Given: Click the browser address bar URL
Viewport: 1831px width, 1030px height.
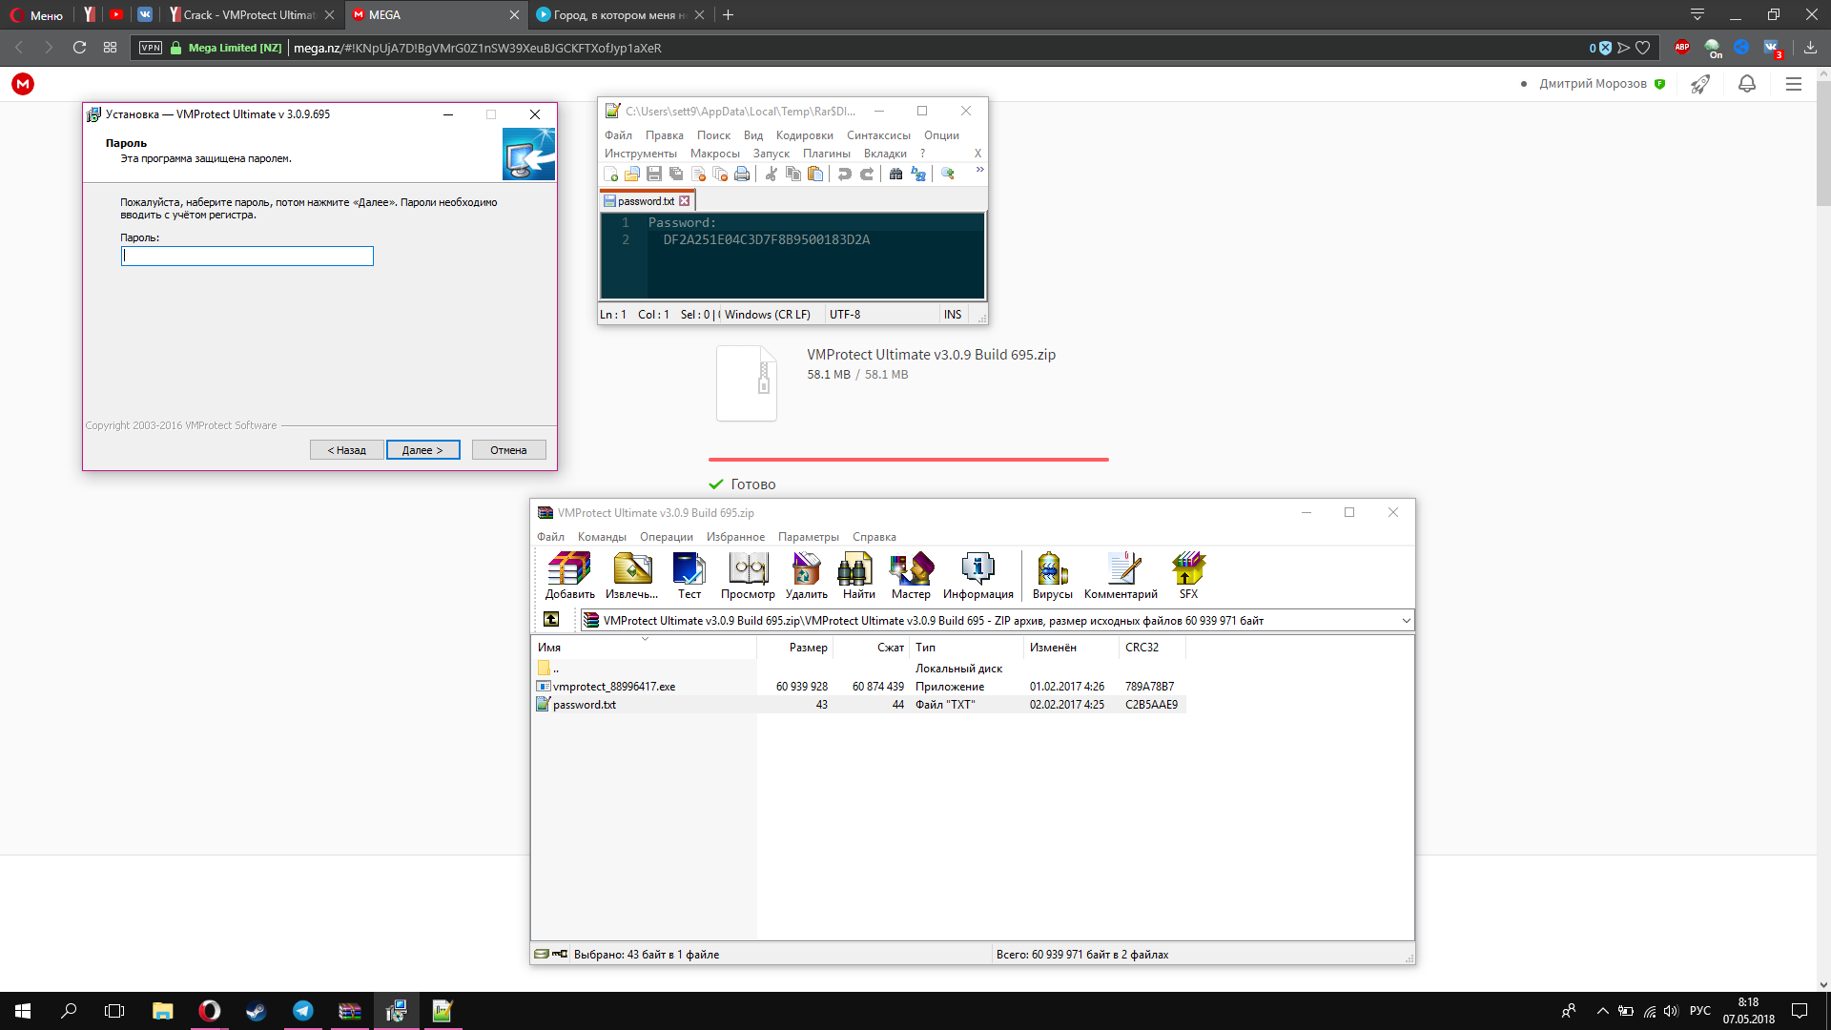Looking at the screenshot, I should (x=477, y=48).
